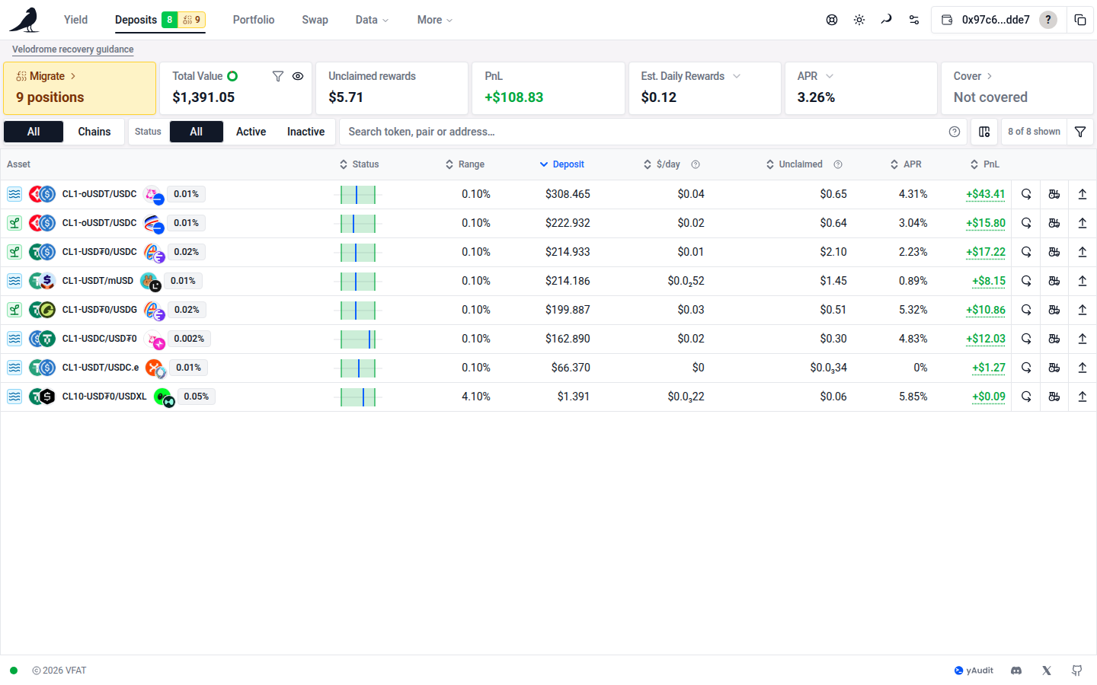Expand the Data menu dropdown
1097x685 pixels.
[373, 20]
